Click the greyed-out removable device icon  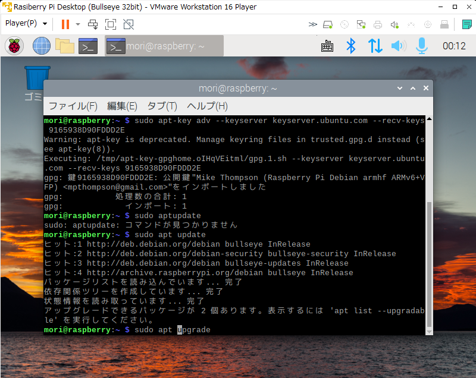(444, 24)
